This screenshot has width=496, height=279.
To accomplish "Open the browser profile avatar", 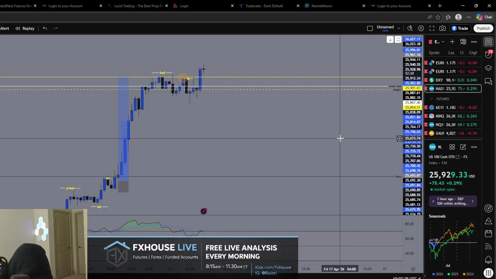I will [458, 17].
